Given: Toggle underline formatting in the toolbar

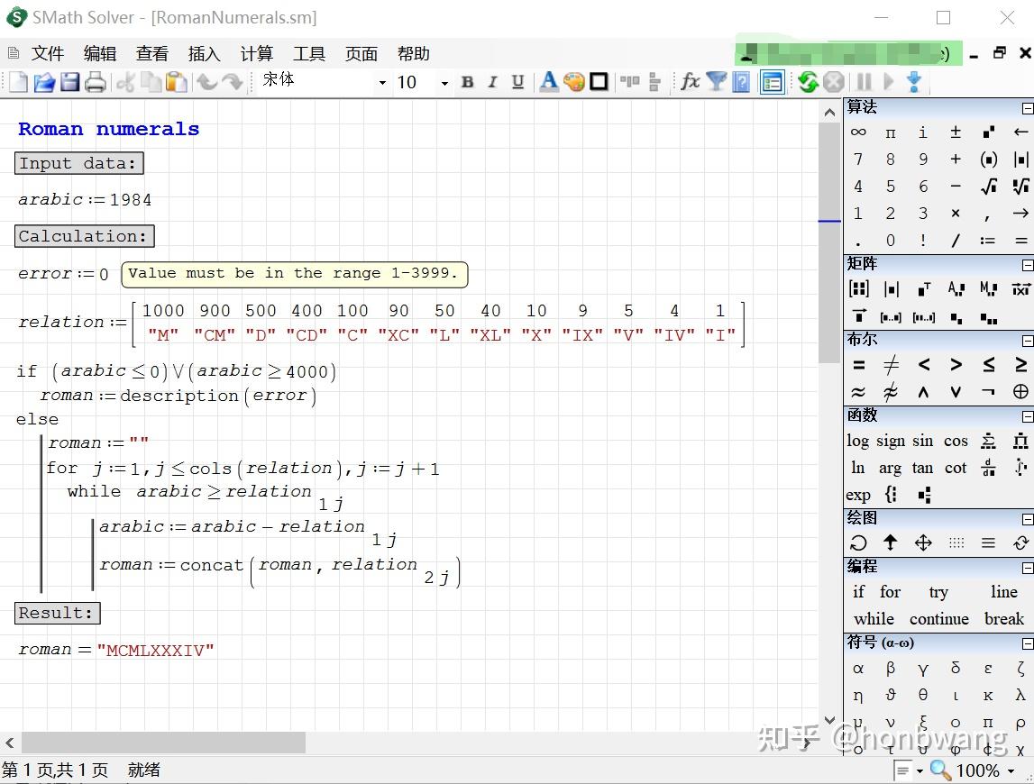Looking at the screenshot, I should (x=517, y=82).
